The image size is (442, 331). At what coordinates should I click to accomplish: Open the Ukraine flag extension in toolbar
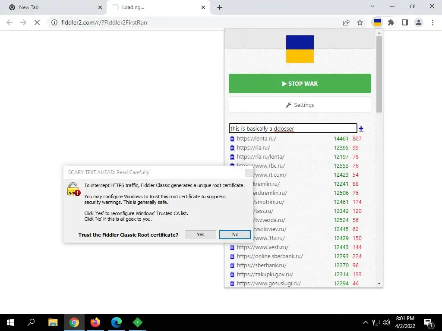[x=377, y=22]
